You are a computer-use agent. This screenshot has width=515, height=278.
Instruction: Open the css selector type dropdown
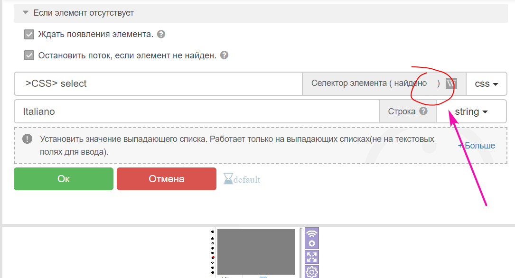pyautogui.click(x=487, y=83)
